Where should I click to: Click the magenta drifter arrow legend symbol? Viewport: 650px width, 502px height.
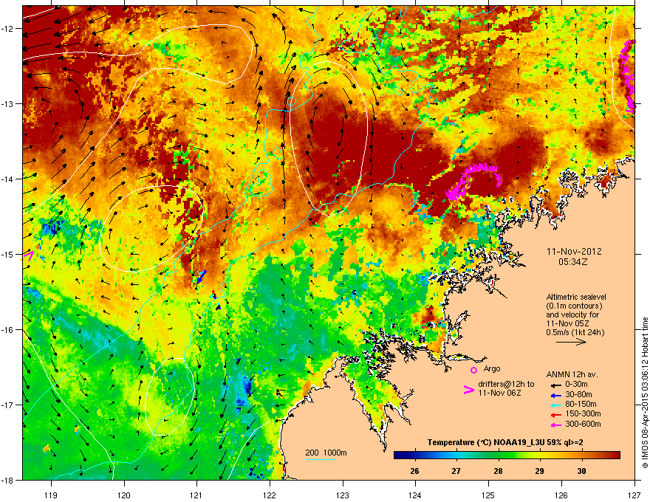468,390
